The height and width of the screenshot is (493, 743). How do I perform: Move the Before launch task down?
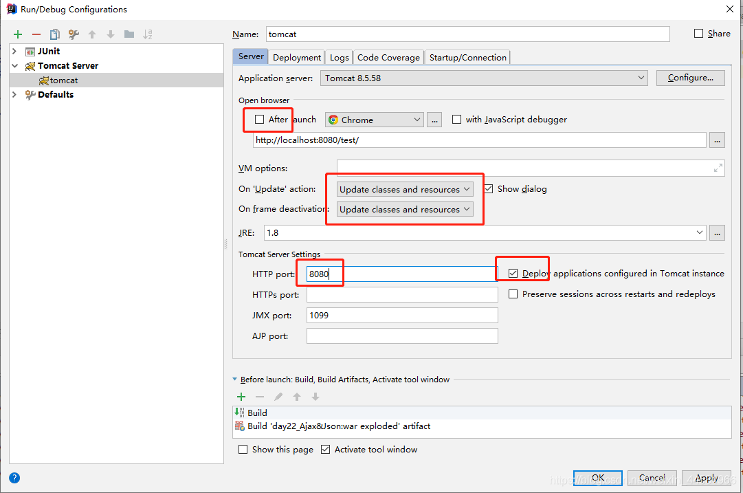tap(315, 397)
